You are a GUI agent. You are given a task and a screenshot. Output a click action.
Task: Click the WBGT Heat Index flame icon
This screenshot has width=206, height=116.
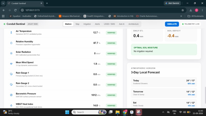[x=11, y=105]
